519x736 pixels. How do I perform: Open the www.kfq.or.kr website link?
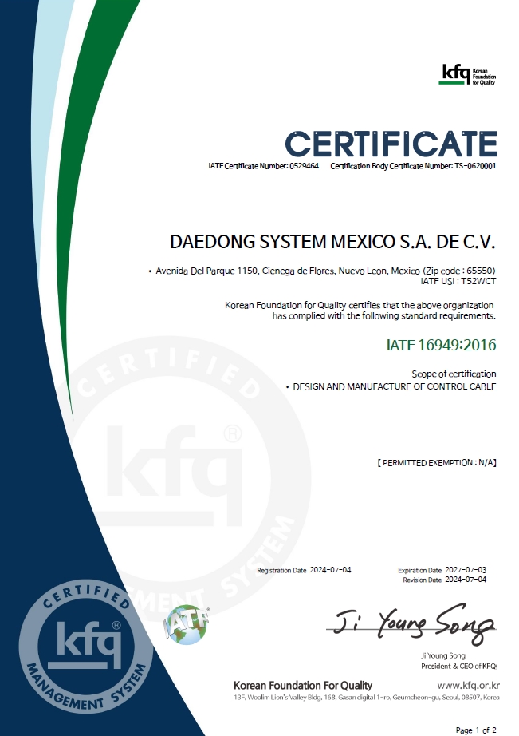point(468,685)
